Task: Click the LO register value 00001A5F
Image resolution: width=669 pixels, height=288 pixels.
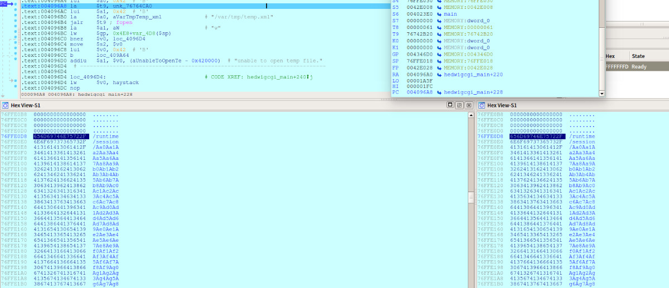Action: [421, 80]
